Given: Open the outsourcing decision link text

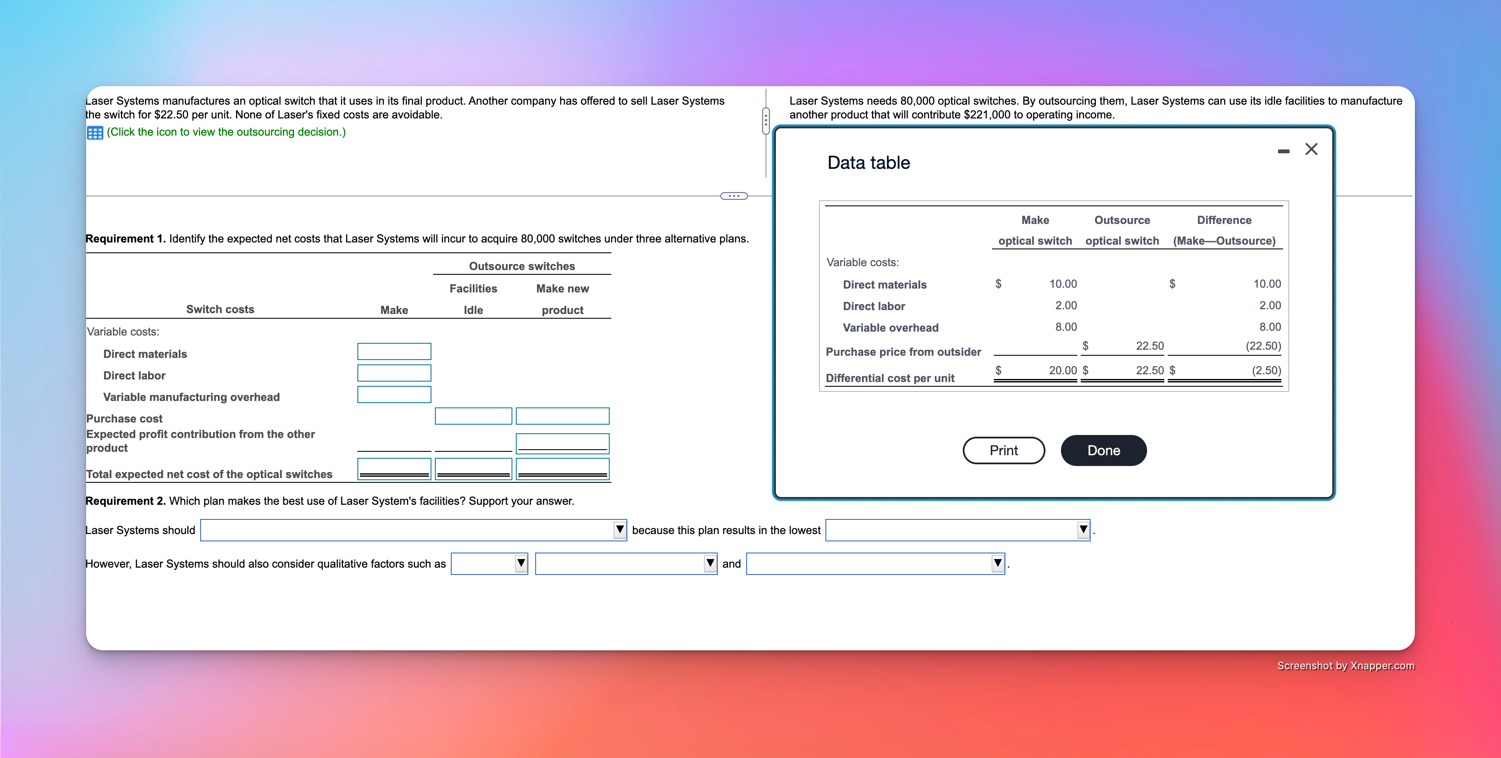Looking at the screenshot, I should click(226, 132).
